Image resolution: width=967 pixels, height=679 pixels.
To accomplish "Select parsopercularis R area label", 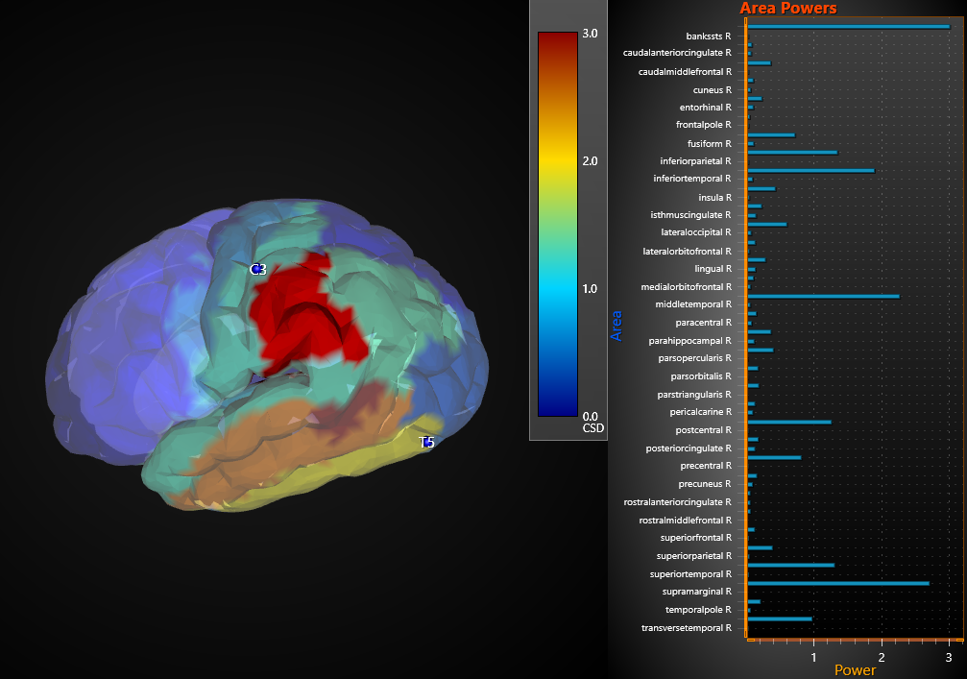I will tap(694, 357).
